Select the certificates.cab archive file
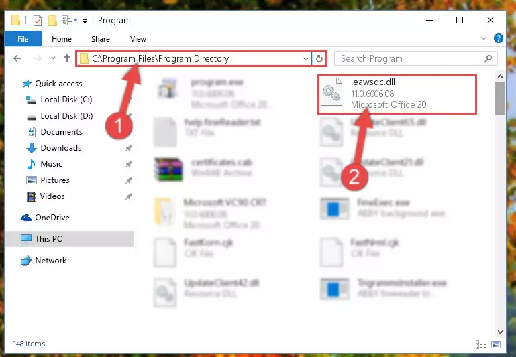This screenshot has height=357, width=516. coord(204,168)
